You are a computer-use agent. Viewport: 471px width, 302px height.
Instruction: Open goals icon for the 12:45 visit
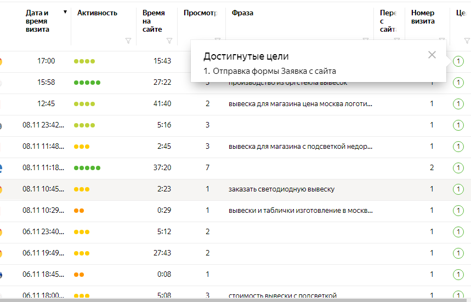click(458, 104)
